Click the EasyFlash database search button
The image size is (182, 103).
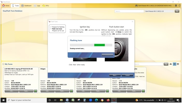click(177, 11)
